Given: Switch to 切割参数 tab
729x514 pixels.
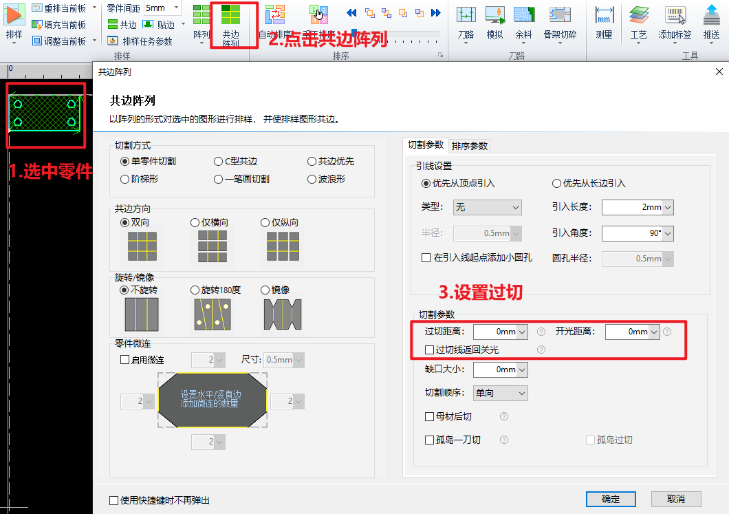Looking at the screenshot, I should coord(426,145).
